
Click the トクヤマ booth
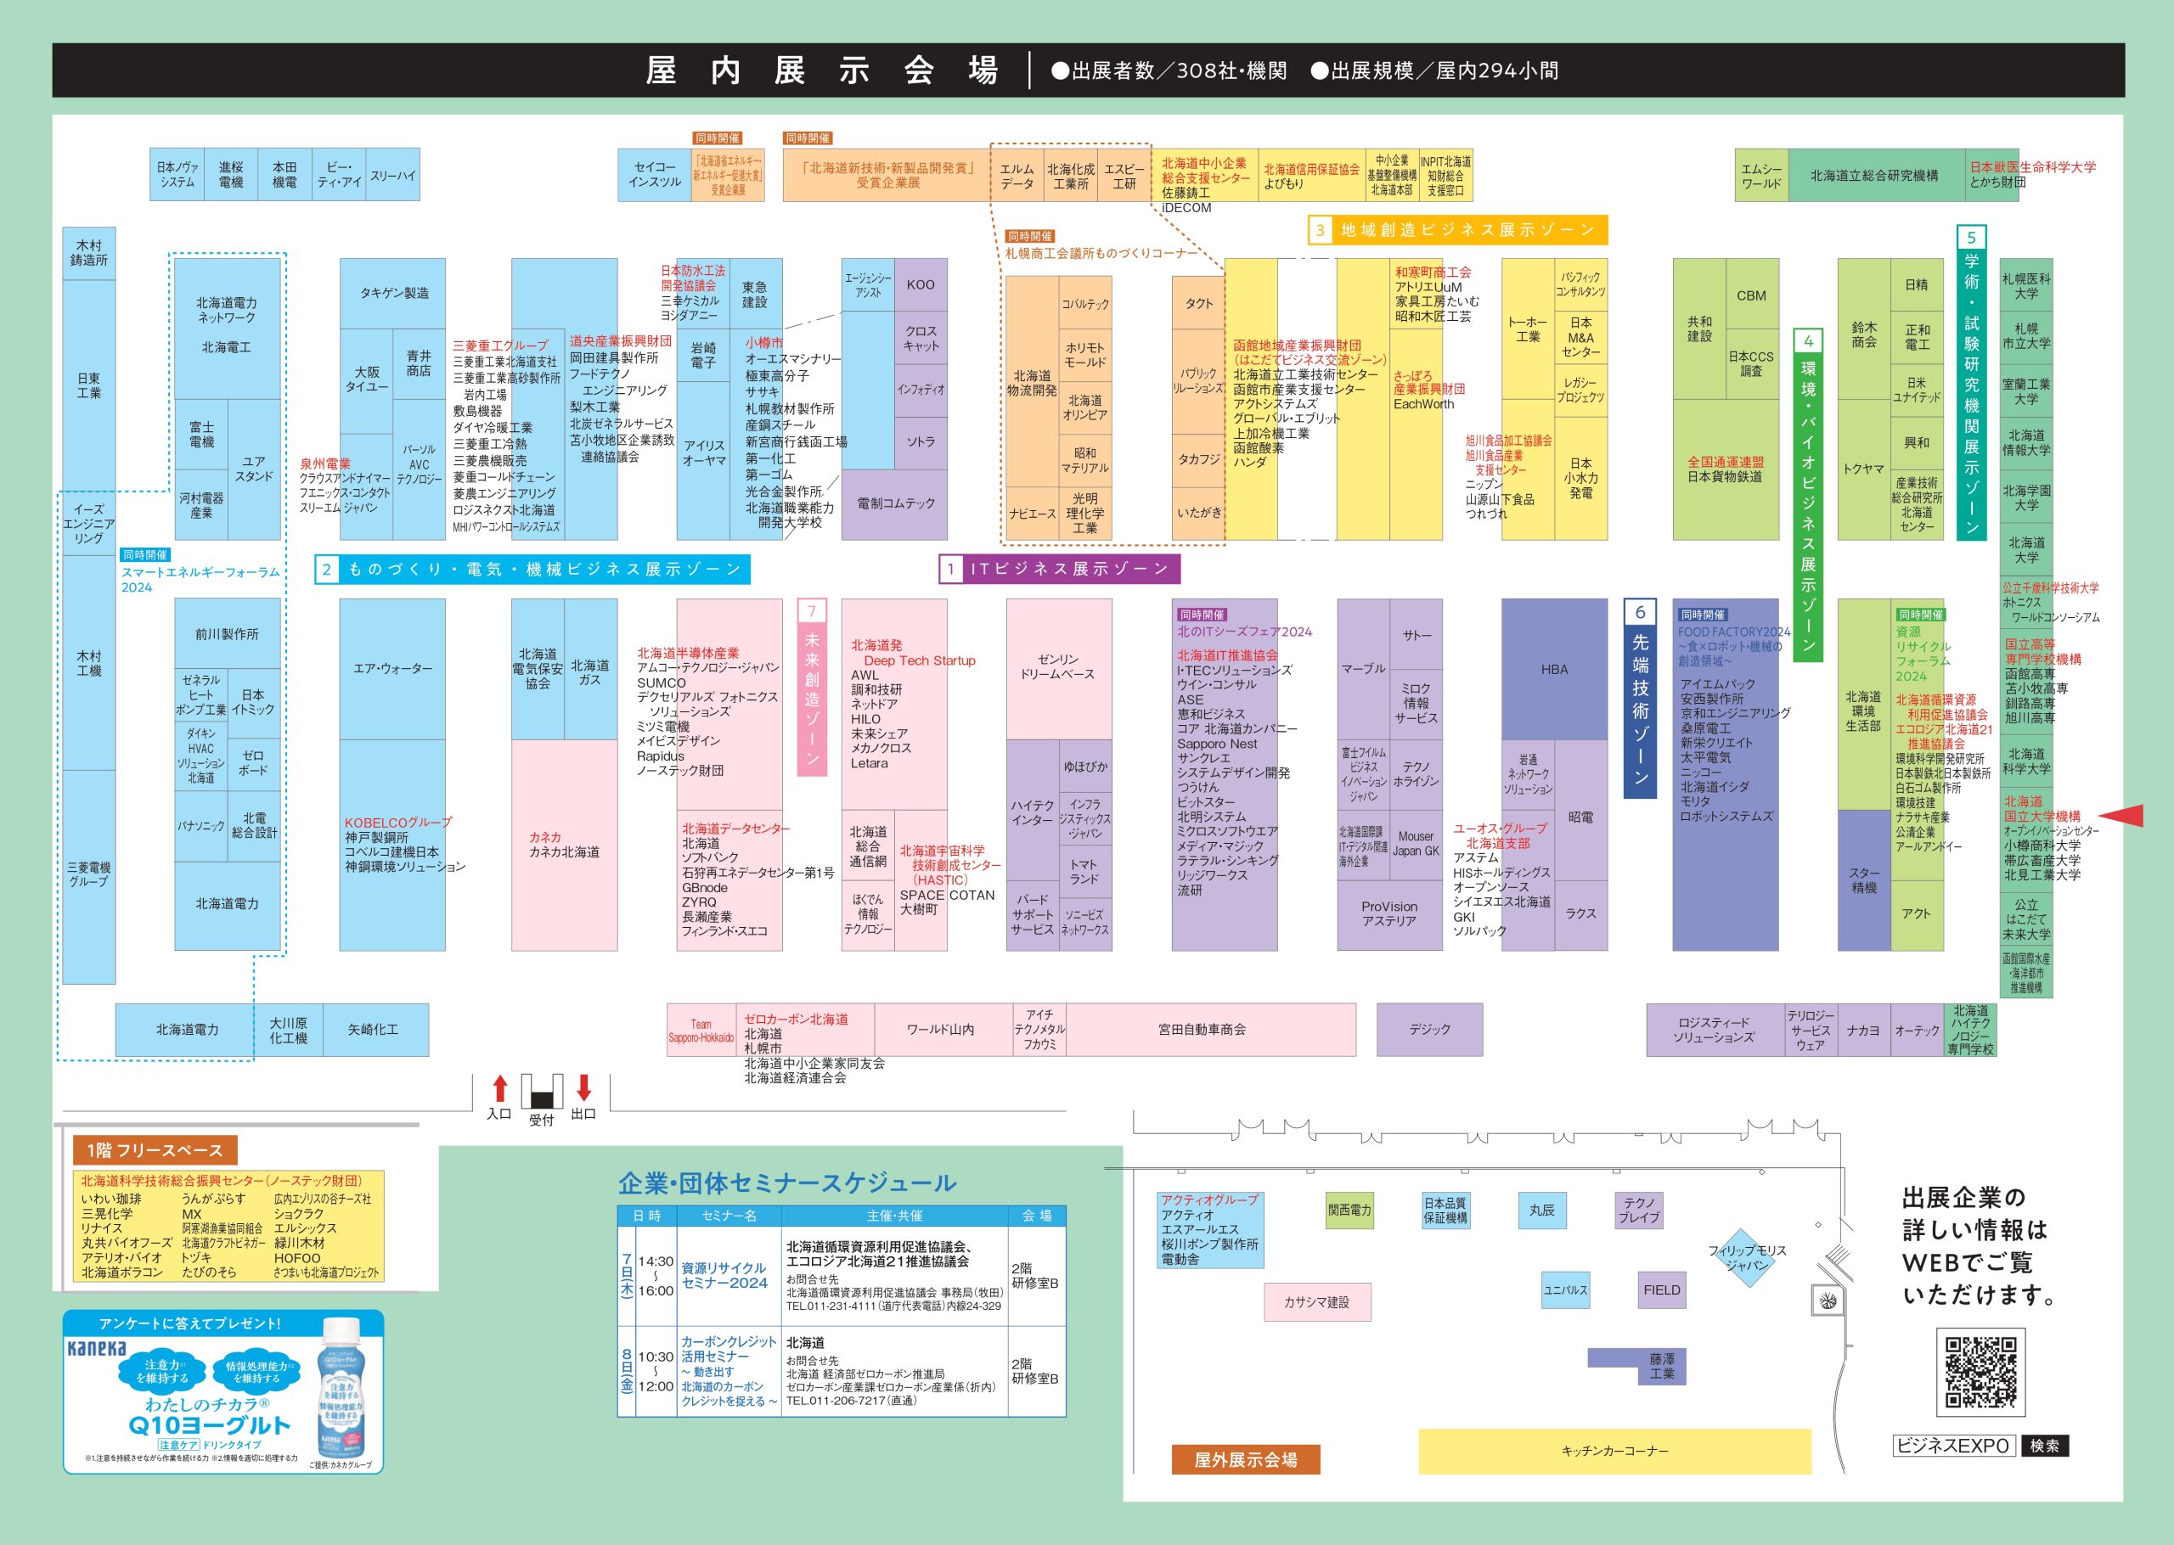tap(1864, 469)
